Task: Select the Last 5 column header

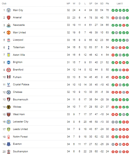Action: pos(120,3)
